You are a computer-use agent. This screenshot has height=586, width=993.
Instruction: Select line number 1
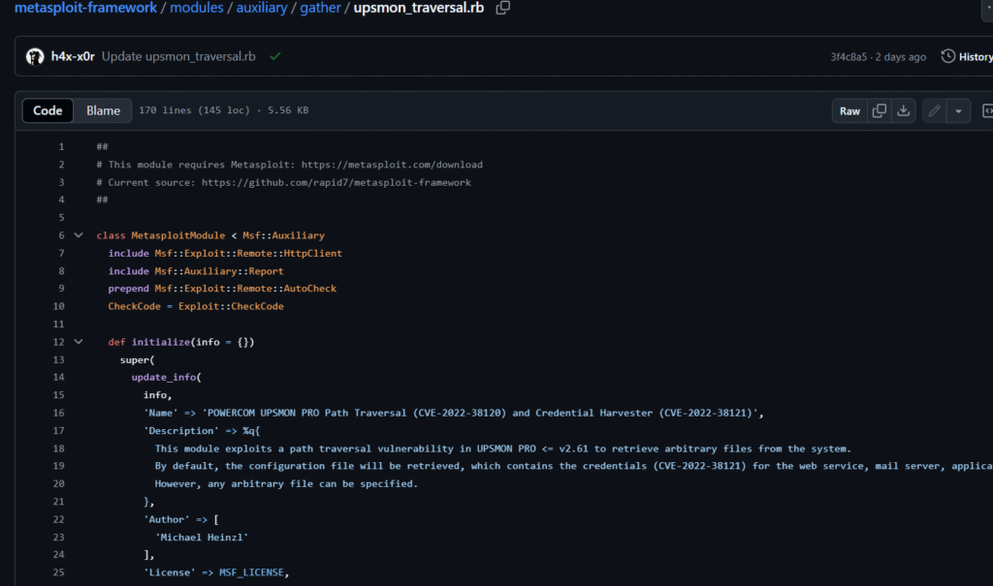61,146
